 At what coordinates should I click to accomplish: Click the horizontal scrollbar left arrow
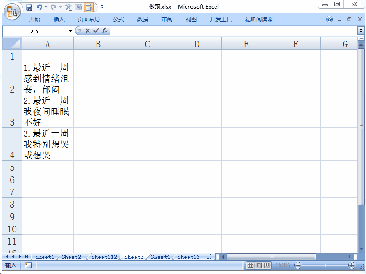point(223,257)
